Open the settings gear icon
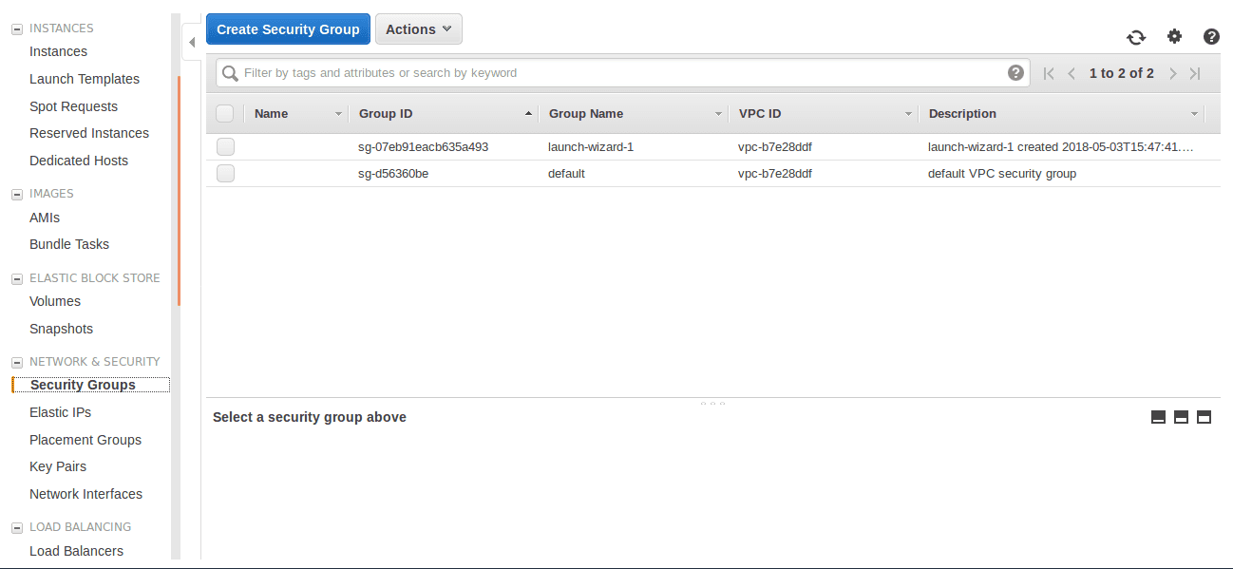 point(1175,36)
